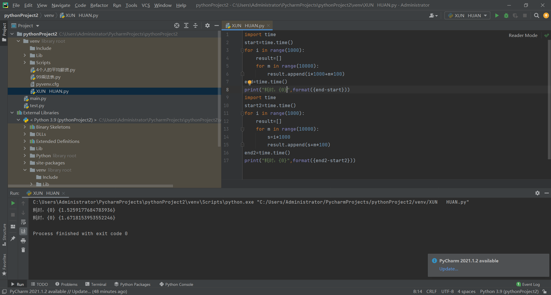The image size is (551, 295).
Task: Click the green inspection checkmark
Action: (547, 35)
